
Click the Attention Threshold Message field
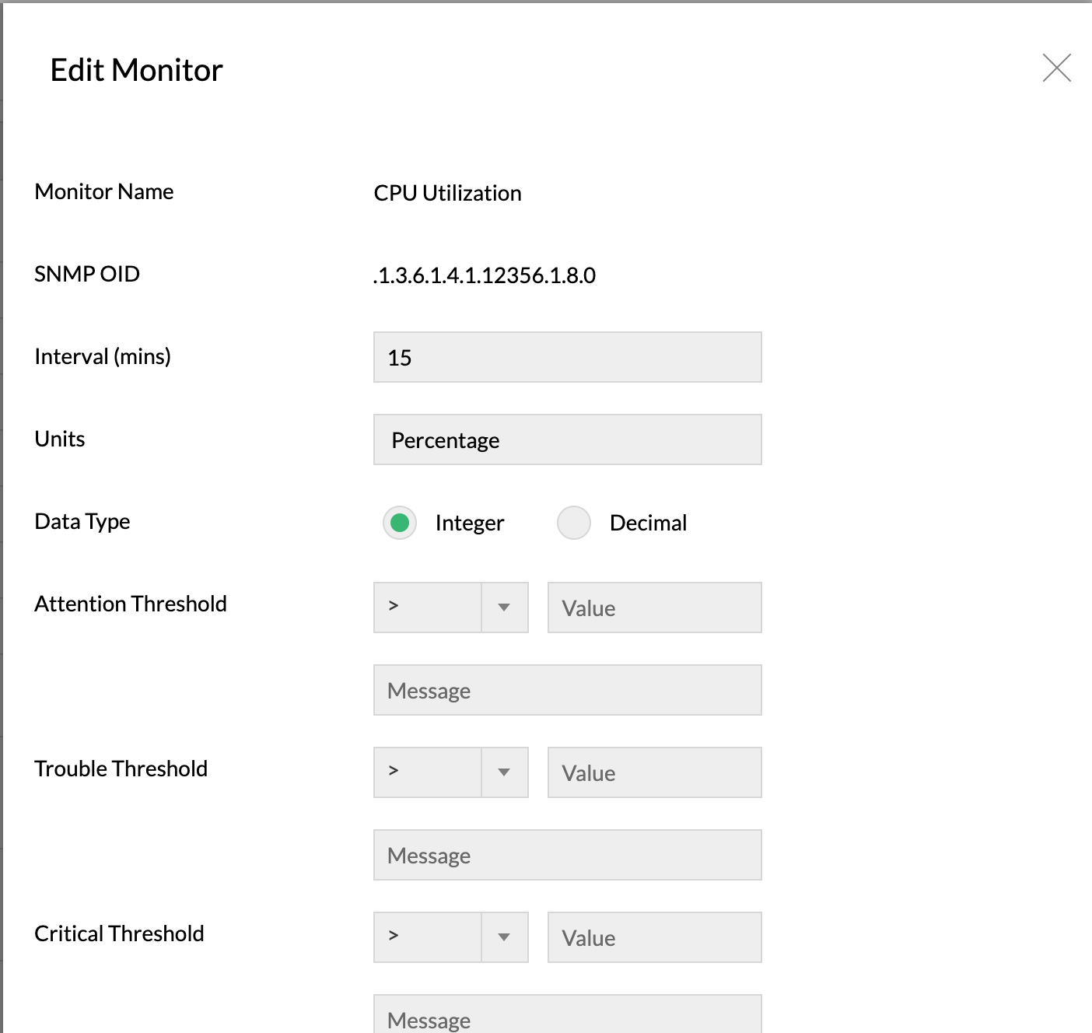tap(568, 690)
